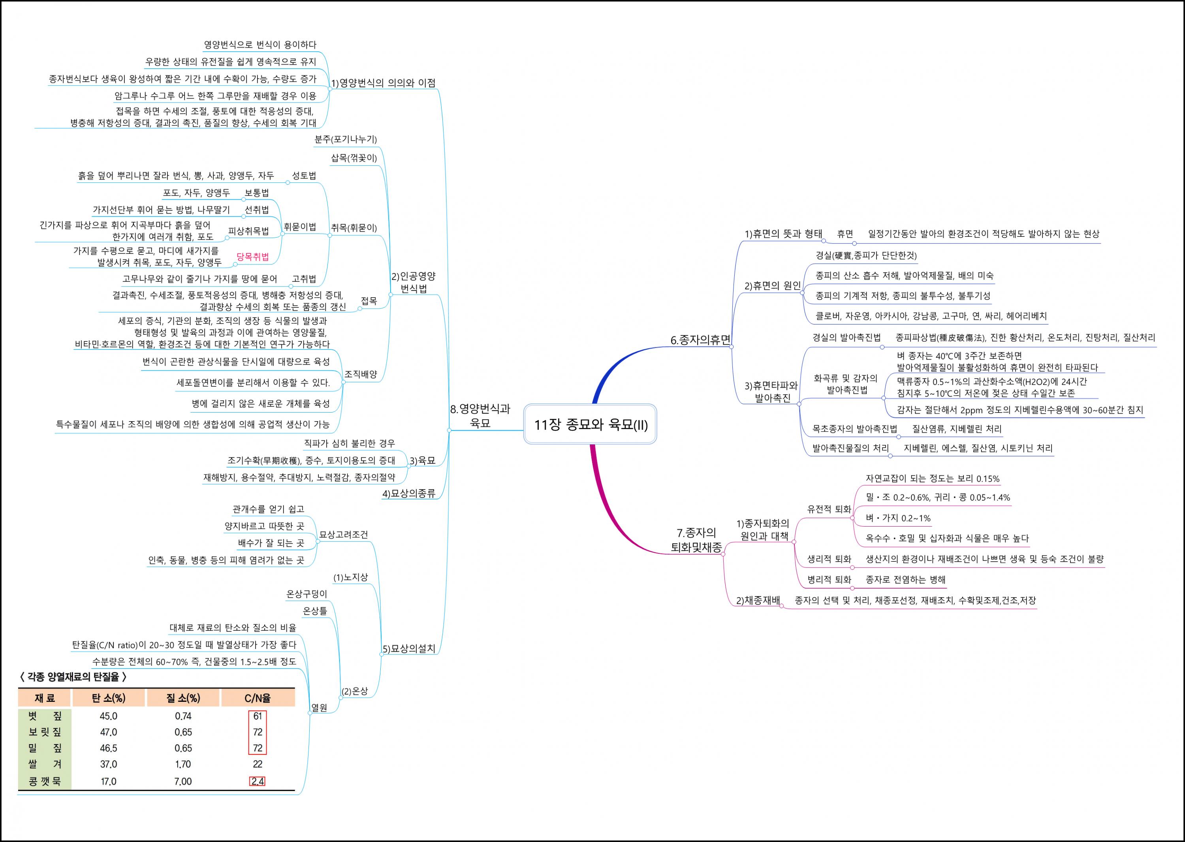Select the 피상취목법 node
This screenshot has width=1185, height=842.
click(x=248, y=231)
